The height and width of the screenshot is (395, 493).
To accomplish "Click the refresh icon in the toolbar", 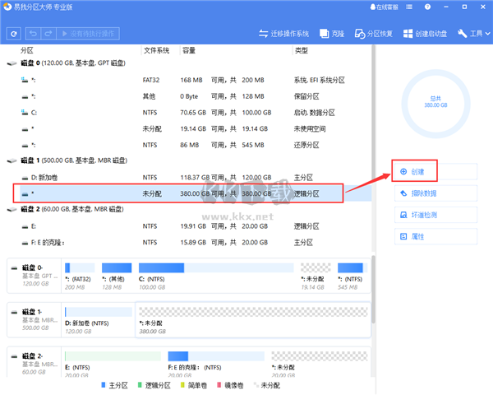I will point(14,34).
